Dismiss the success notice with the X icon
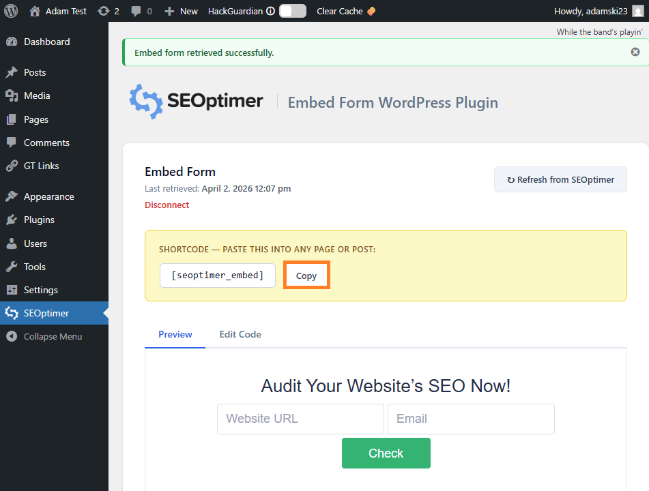This screenshot has height=491, width=649. [635, 52]
